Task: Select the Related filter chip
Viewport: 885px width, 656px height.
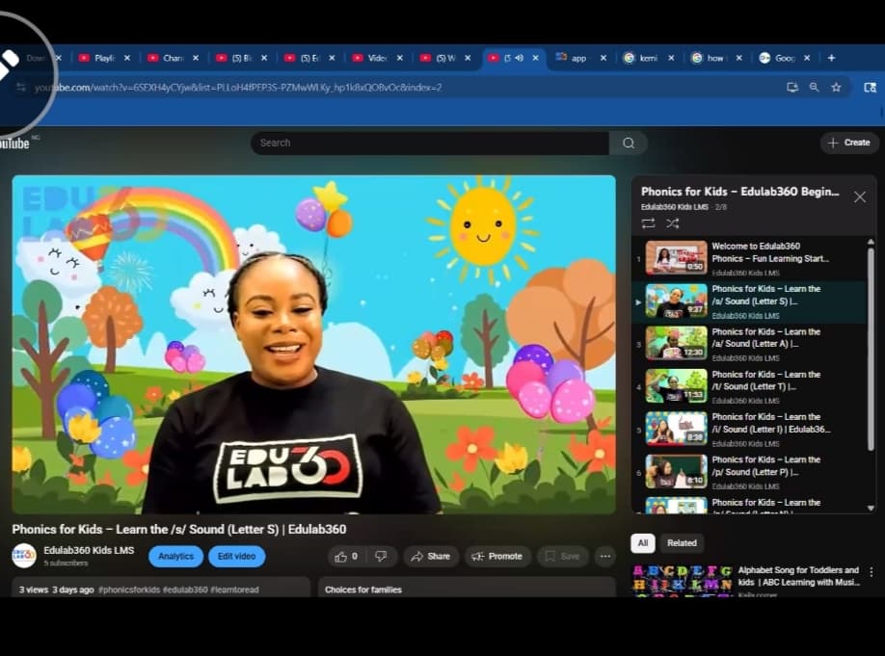Action: click(x=682, y=543)
